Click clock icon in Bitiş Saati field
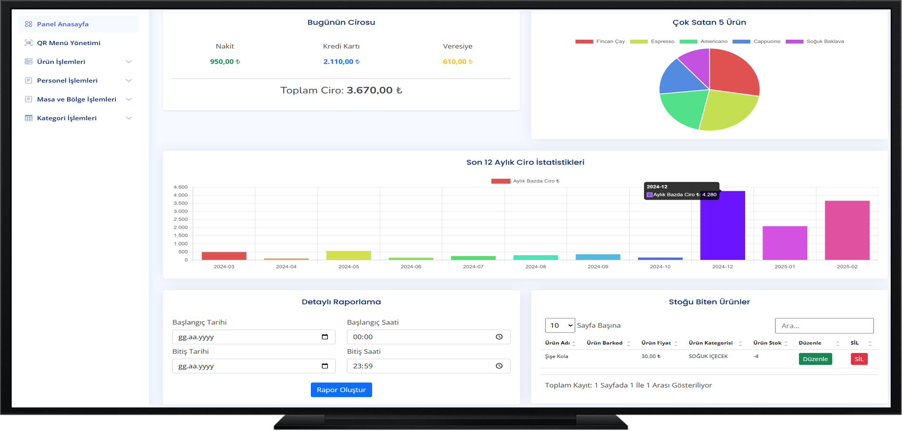Image resolution: width=902 pixels, height=431 pixels. tap(499, 366)
